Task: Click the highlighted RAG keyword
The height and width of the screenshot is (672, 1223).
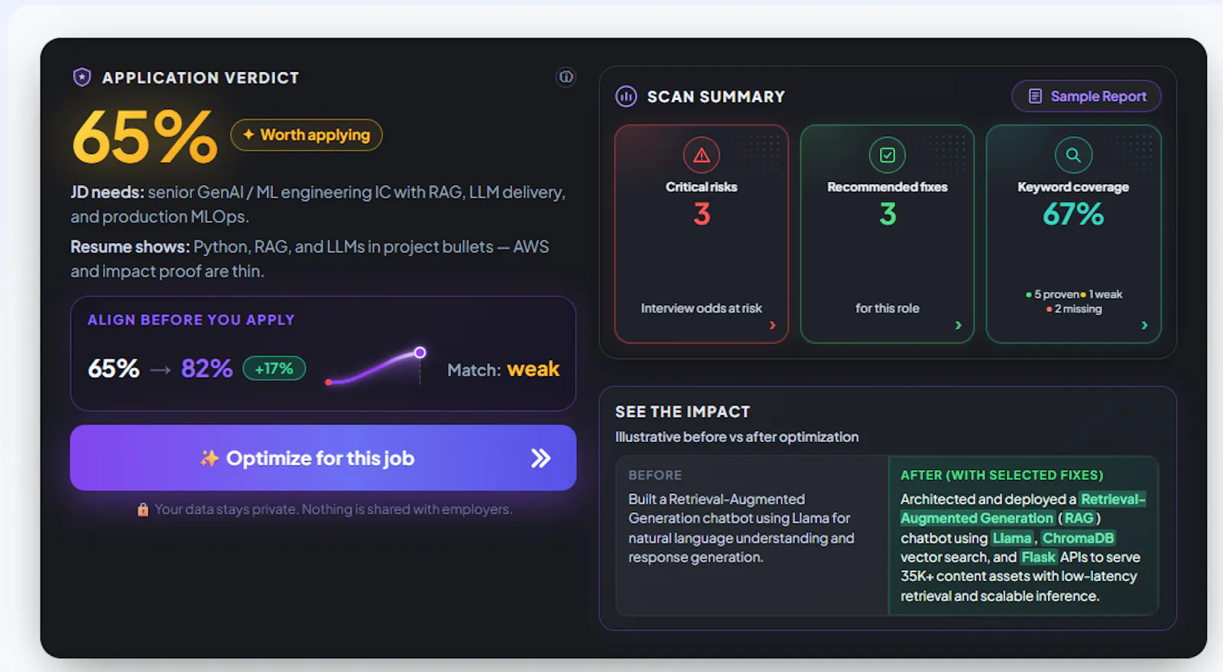Action: (1079, 518)
